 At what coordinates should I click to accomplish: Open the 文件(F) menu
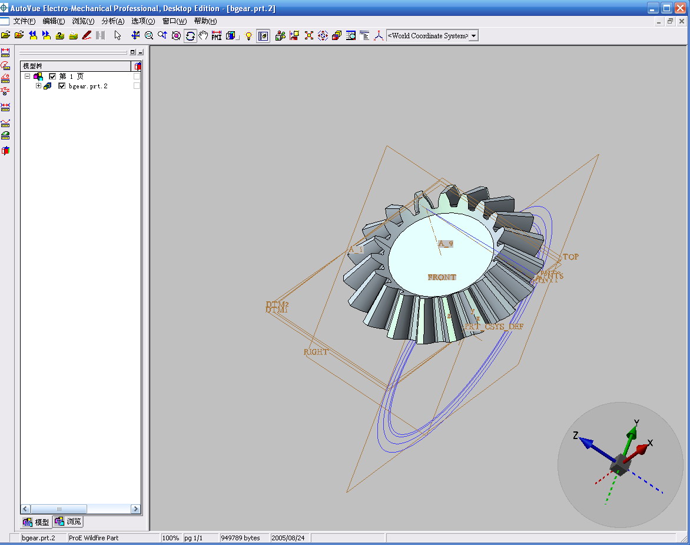click(24, 21)
